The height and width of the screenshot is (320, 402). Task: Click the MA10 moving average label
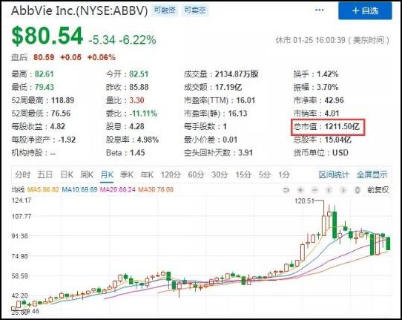tap(80, 189)
